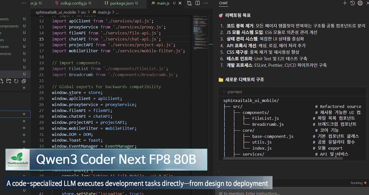Click the '새로운 디렉토리 구조' chat heading
Image resolution: width=369 pixels, height=195 pixels.
click(244, 80)
